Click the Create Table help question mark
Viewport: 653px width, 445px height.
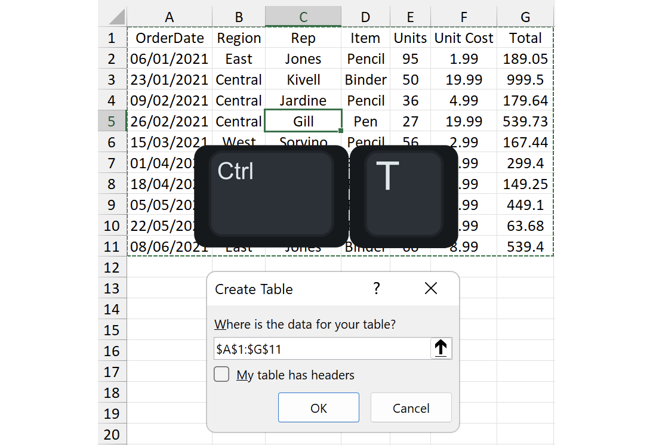point(376,289)
